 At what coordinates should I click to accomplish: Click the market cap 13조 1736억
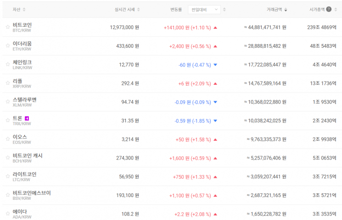(x=323, y=83)
